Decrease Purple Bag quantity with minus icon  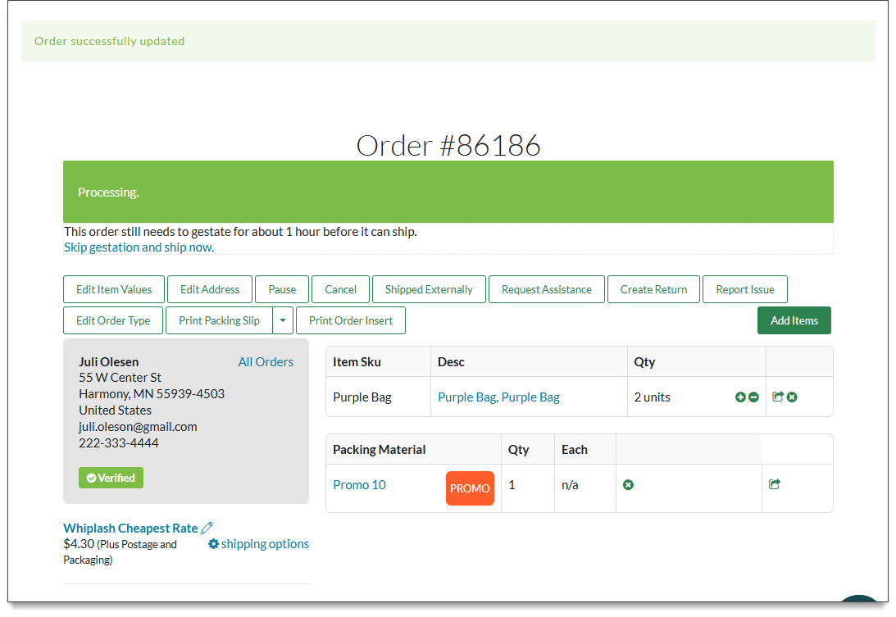point(754,397)
